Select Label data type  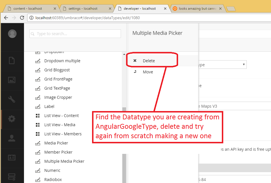coord(49,106)
